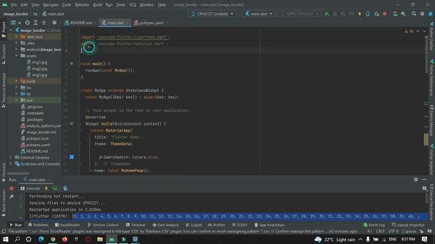Open the Dart Analysis tool window button
Image resolution: width=435 pixels, height=244 pixels.
point(166,225)
